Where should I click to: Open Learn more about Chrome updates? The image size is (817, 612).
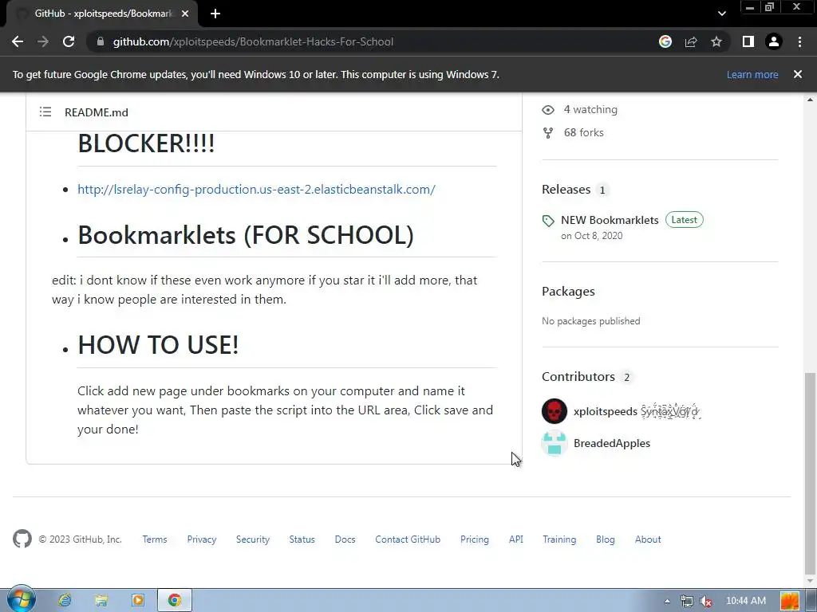(752, 75)
